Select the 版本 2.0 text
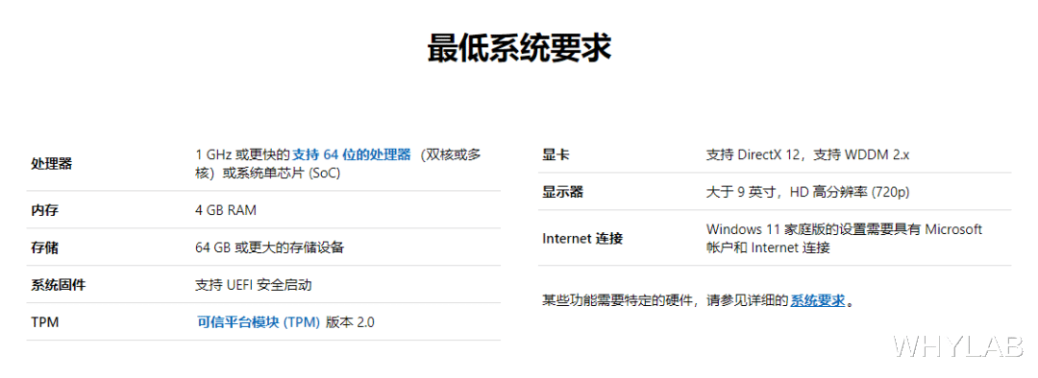The image size is (1038, 378). coord(350,321)
